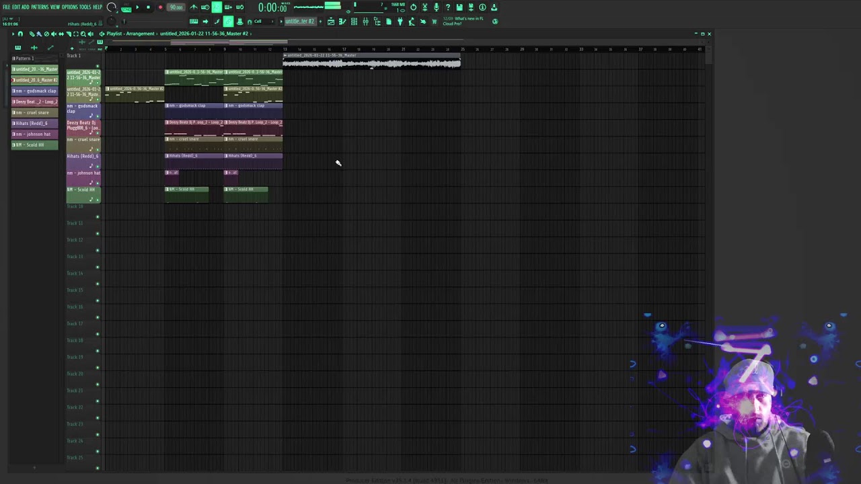
Task: Select Pattern 1 in the picker panel
Action: coord(35,58)
